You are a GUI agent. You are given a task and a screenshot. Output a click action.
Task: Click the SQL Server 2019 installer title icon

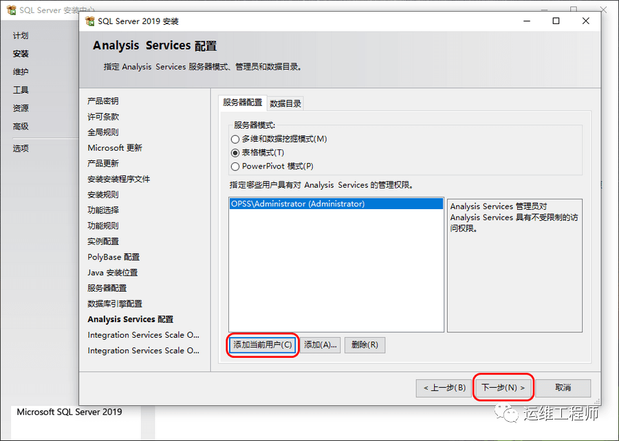click(90, 21)
